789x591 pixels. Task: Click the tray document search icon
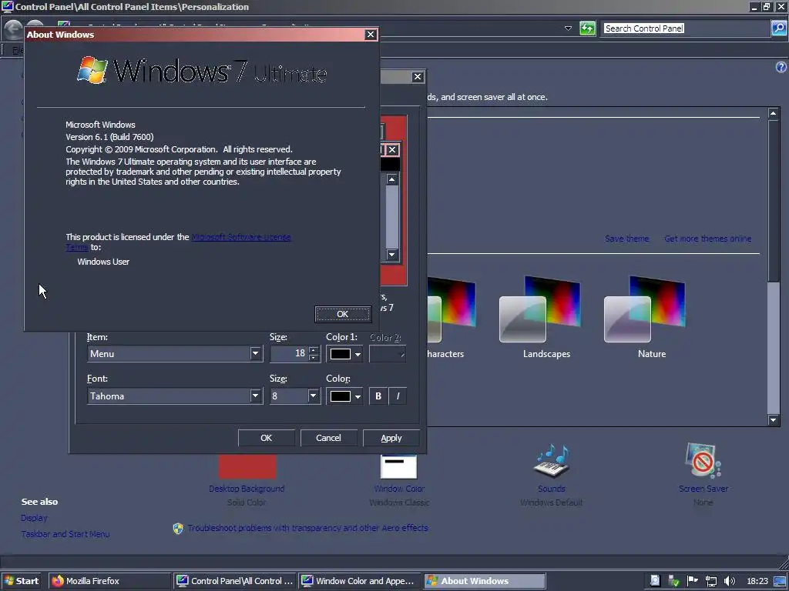[655, 581]
